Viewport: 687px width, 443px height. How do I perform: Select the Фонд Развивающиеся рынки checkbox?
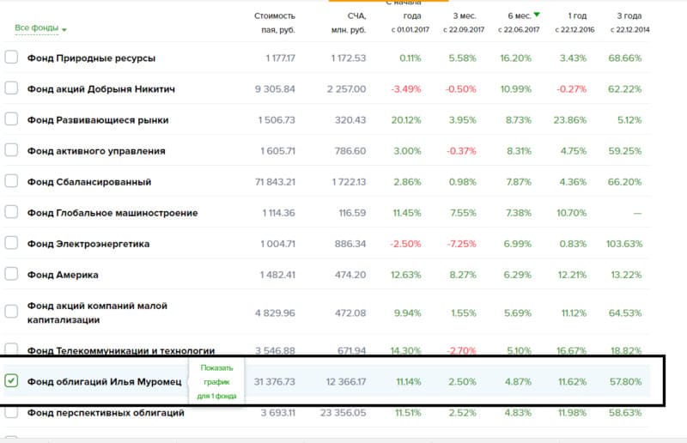(11, 119)
